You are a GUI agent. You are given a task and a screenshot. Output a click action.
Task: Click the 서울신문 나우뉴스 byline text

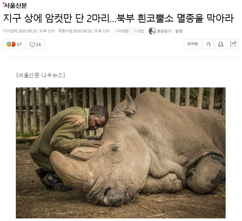(41, 75)
